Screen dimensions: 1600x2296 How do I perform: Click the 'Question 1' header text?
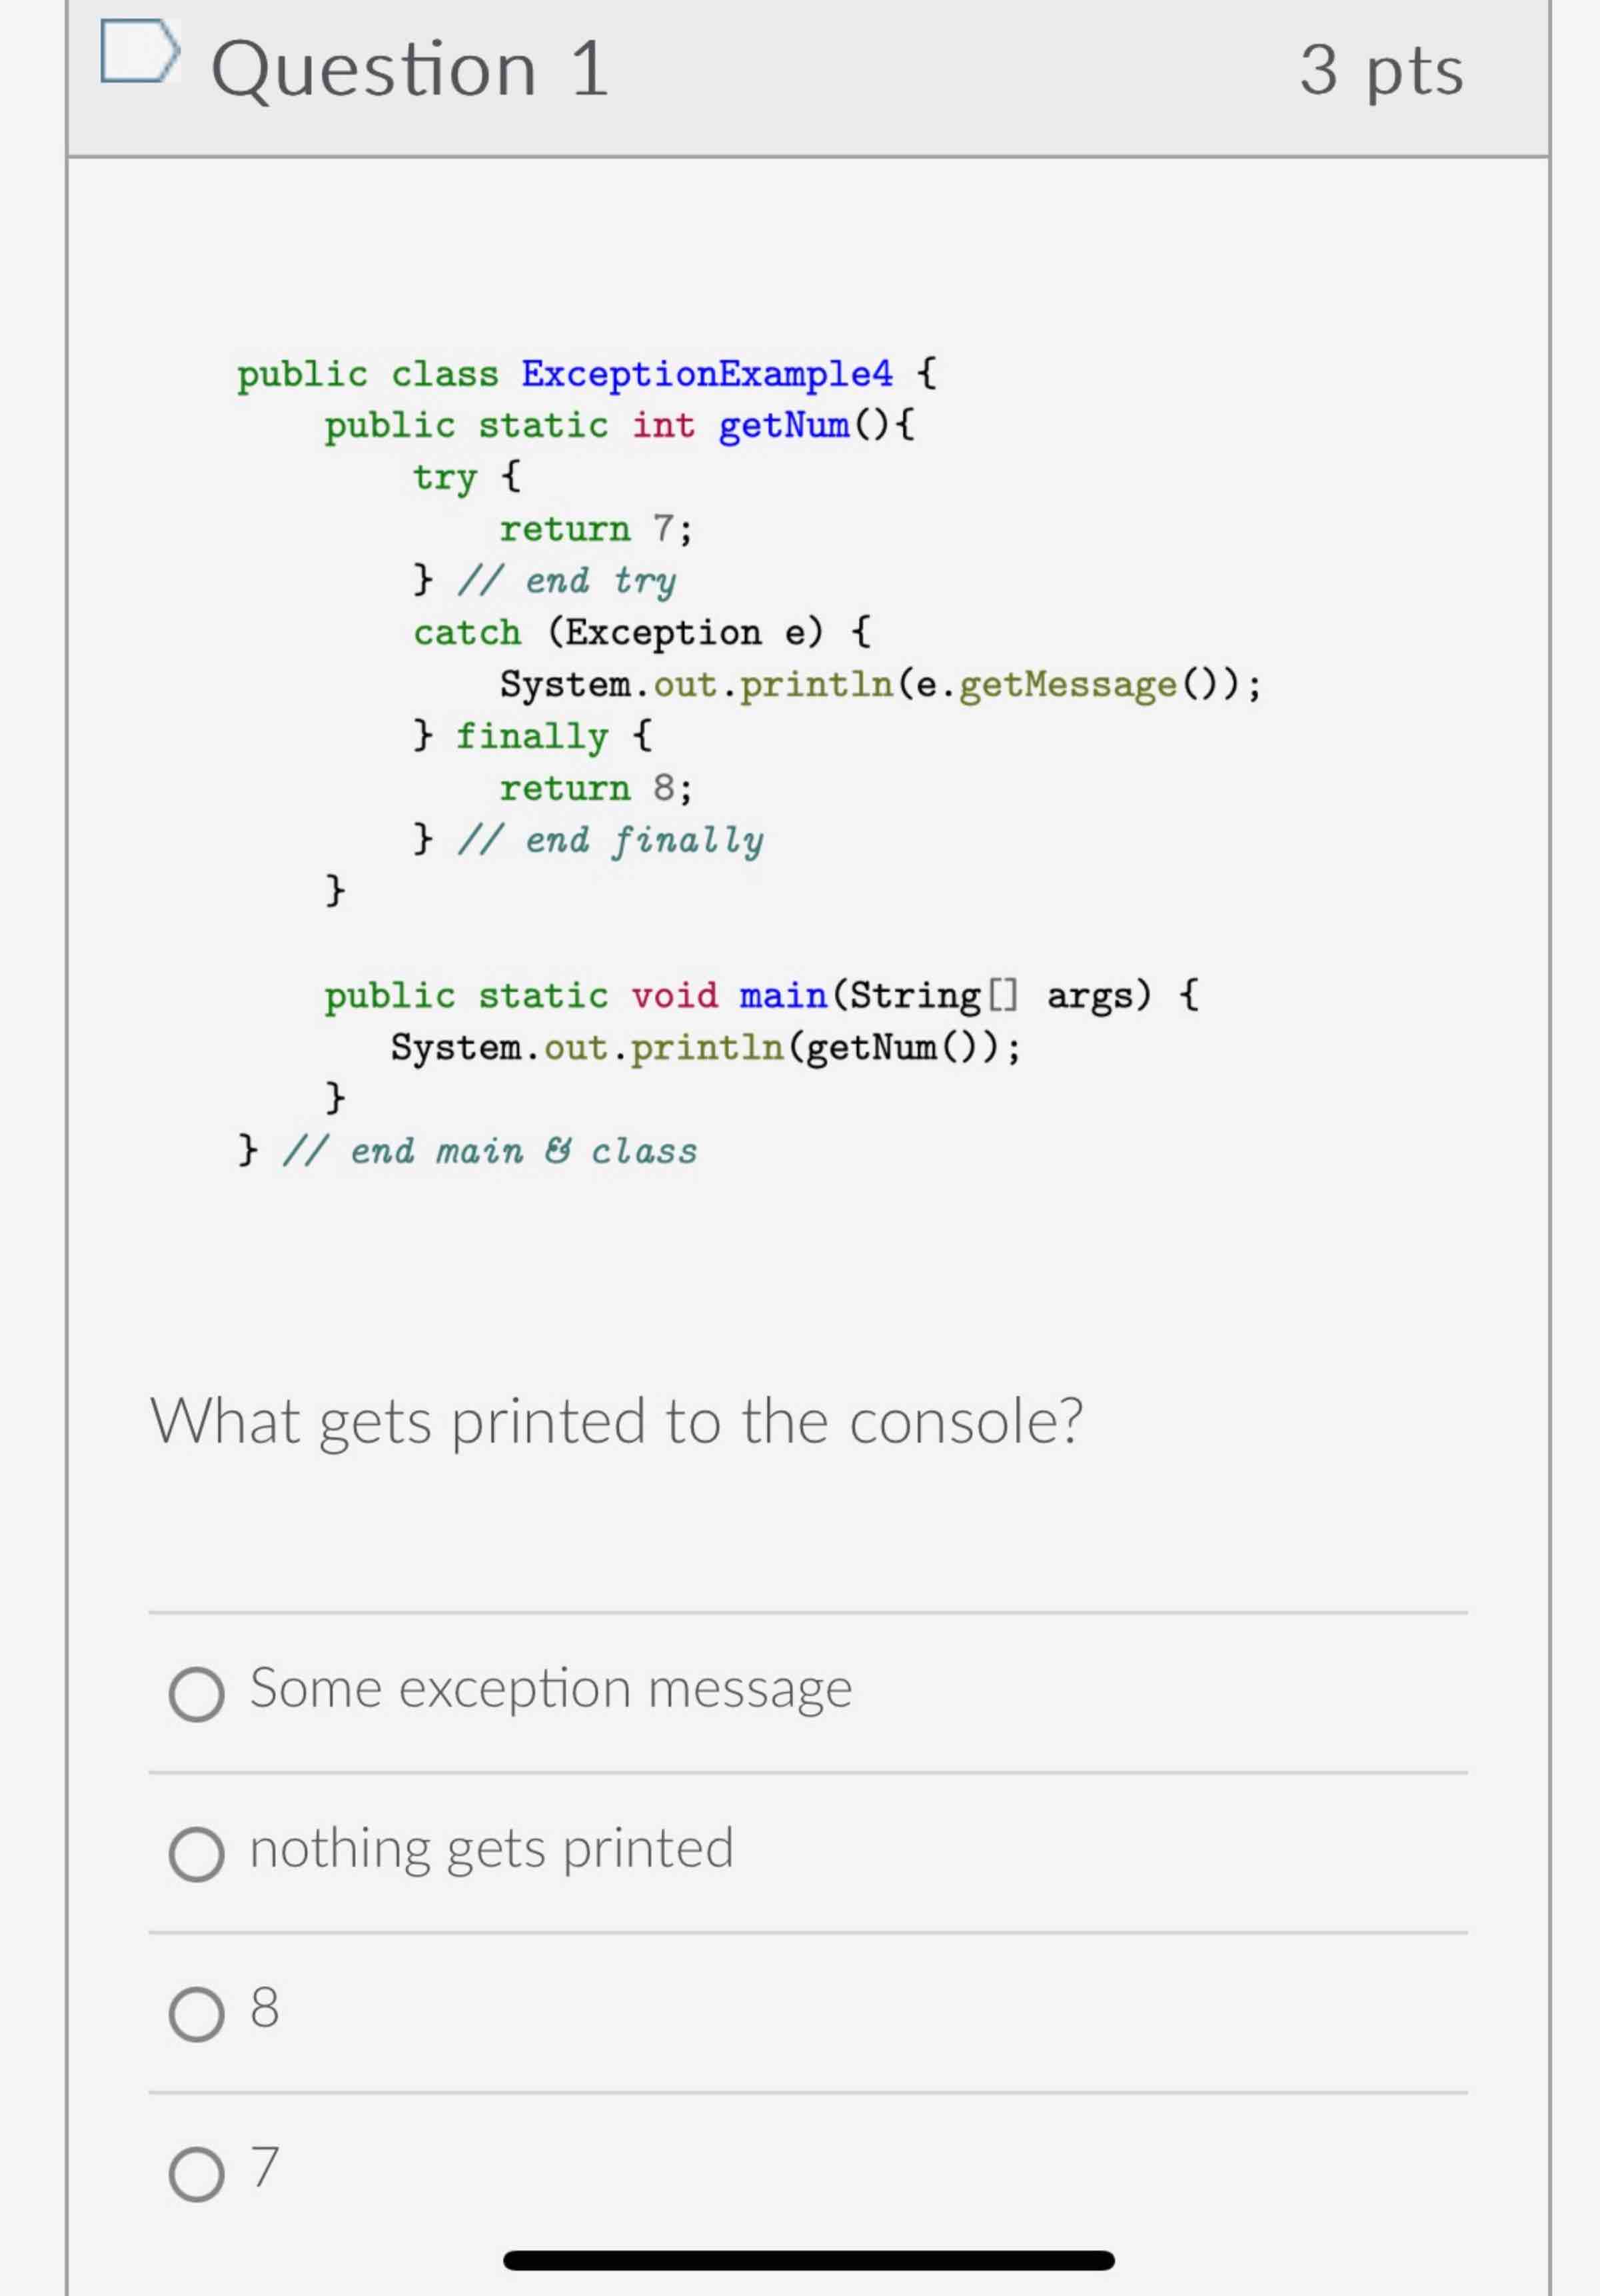coord(408,67)
